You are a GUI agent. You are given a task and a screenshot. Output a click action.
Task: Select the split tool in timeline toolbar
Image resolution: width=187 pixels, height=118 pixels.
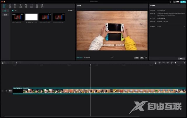tap(17, 63)
